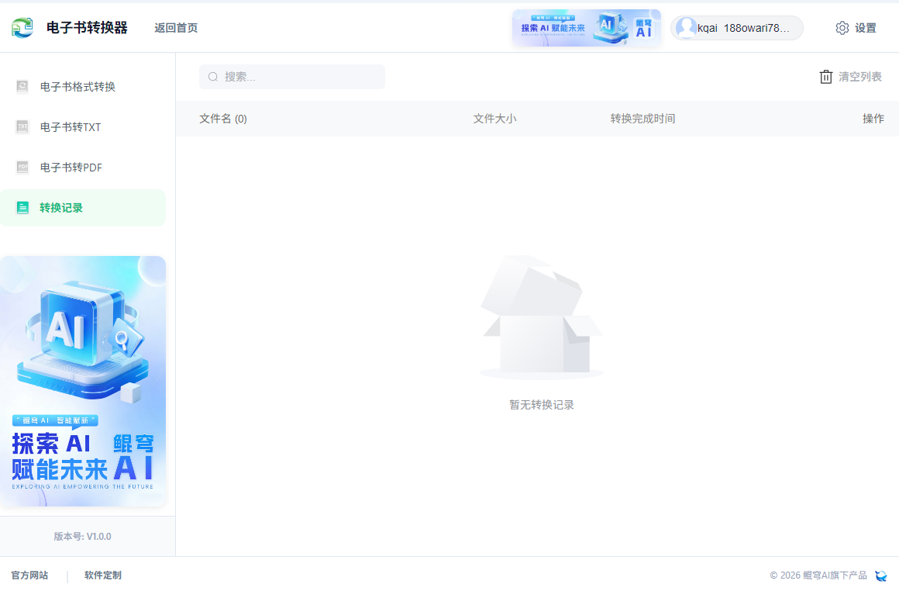Viewport: 899px width, 591px height.
Task: Click the 转换记录 history icon
Action: pyautogui.click(x=23, y=208)
